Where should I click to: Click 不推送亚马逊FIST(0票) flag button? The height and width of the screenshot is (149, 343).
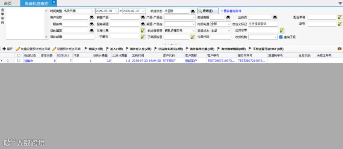point(266,49)
